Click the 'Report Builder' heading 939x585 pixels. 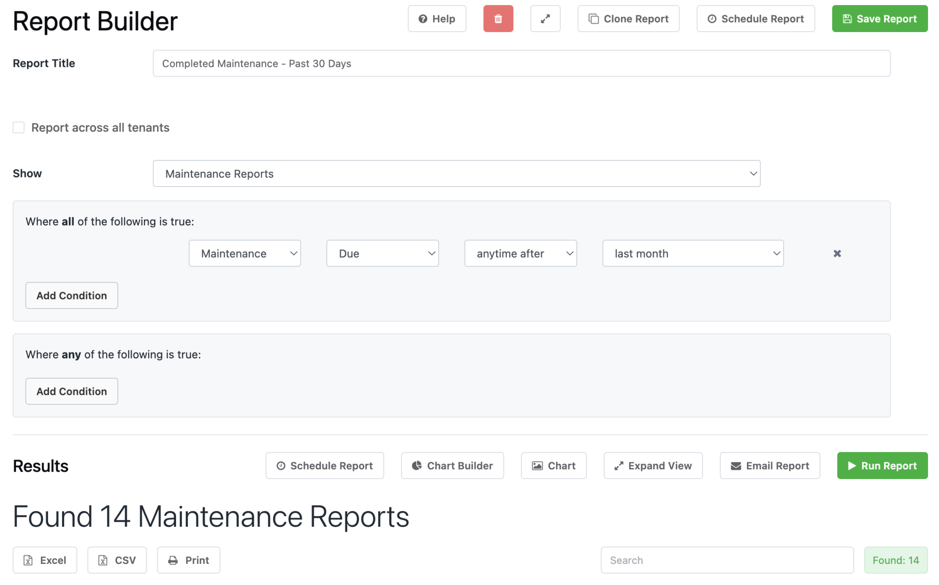coord(95,21)
